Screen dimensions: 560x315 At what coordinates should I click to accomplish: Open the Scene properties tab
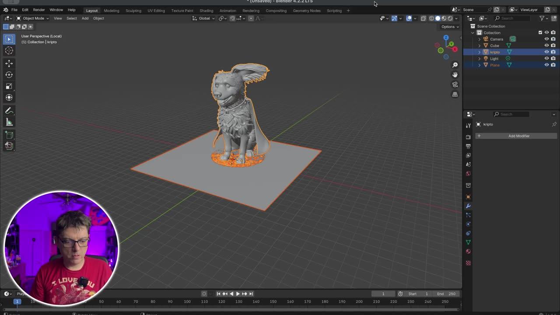coord(468,164)
